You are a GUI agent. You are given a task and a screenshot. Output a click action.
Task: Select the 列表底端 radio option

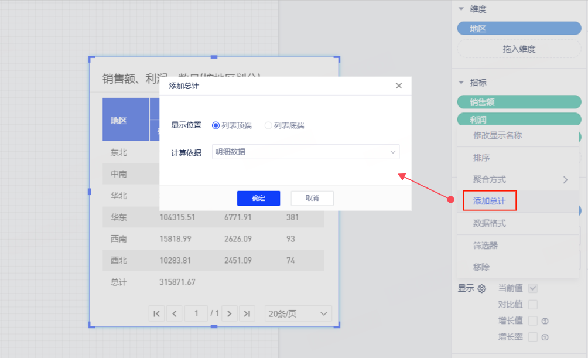tap(269, 125)
